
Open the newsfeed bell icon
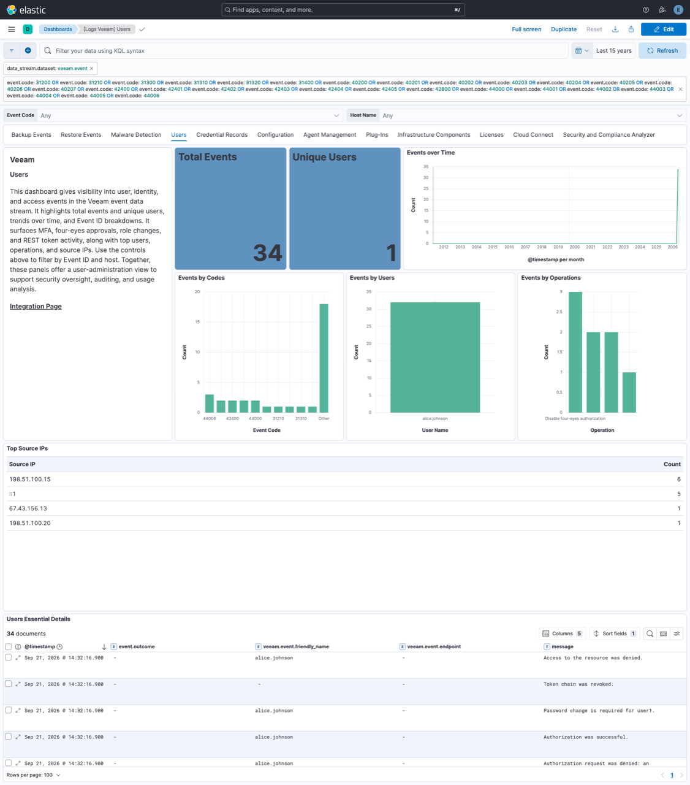pos(662,10)
